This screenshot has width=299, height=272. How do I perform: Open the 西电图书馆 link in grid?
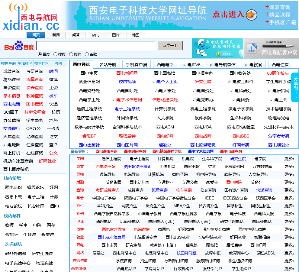tap(165, 73)
